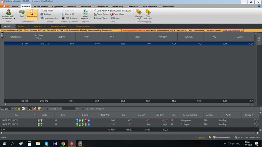Open the Last 250 hands dropdown
This screenshot has height=147, width=262.
(x=12, y=109)
